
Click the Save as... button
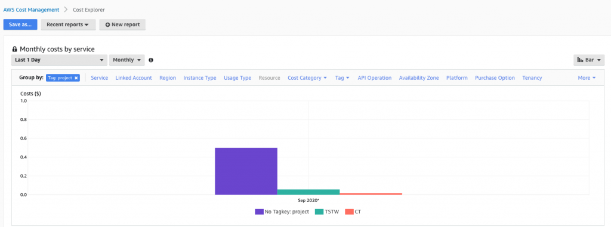click(20, 24)
